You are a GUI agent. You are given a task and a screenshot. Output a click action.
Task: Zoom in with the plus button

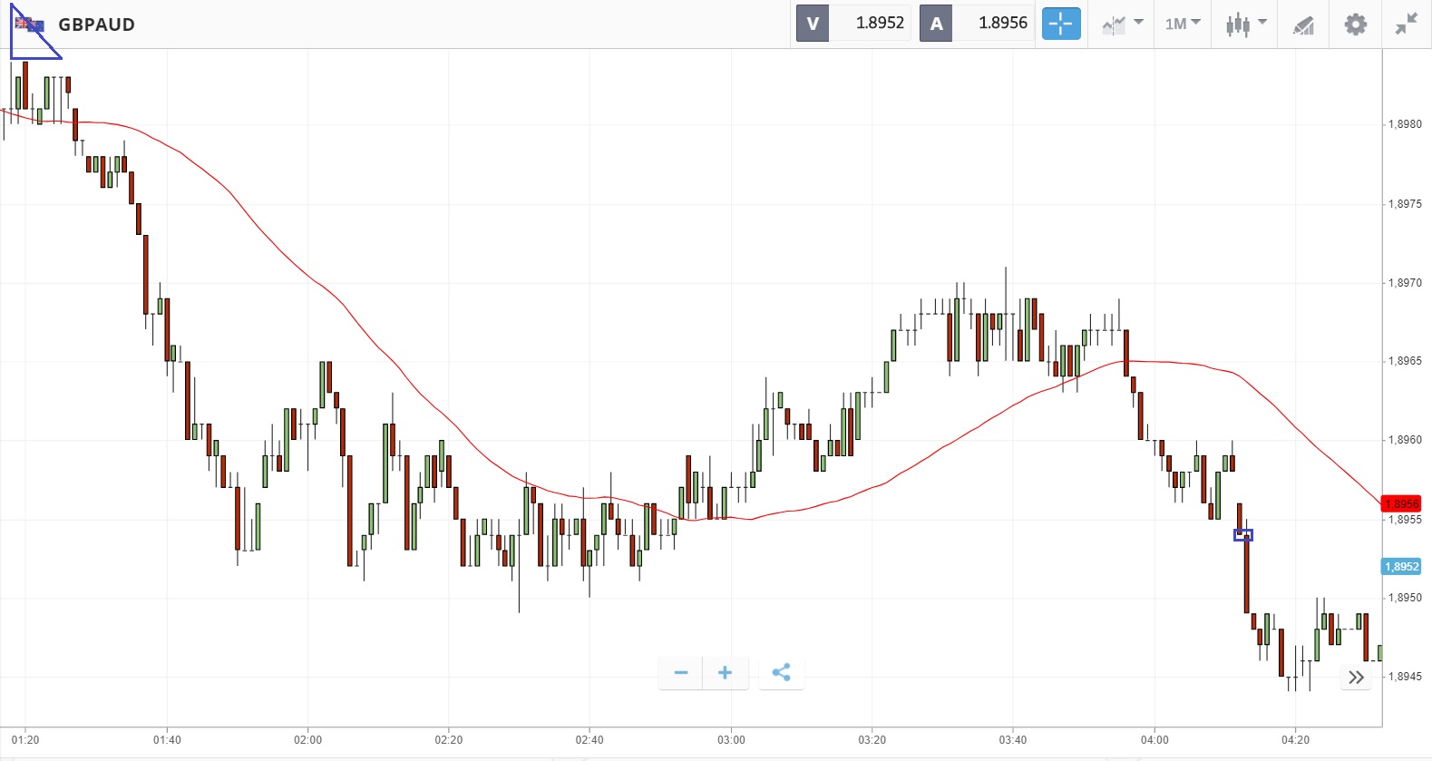[x=725, y=673]
